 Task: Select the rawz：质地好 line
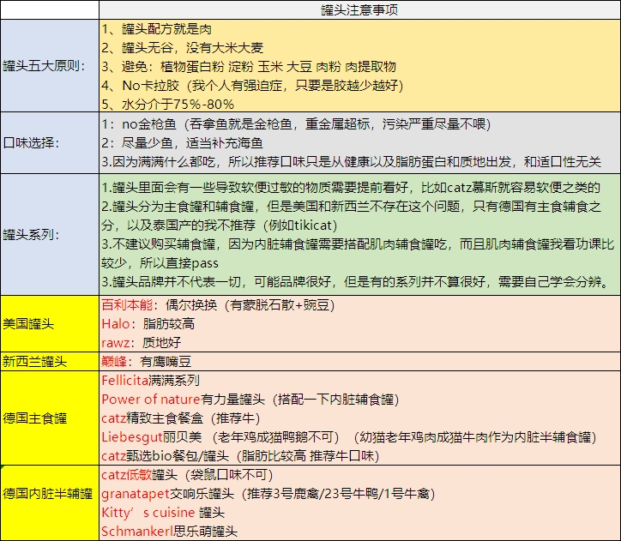coord(142,342)
